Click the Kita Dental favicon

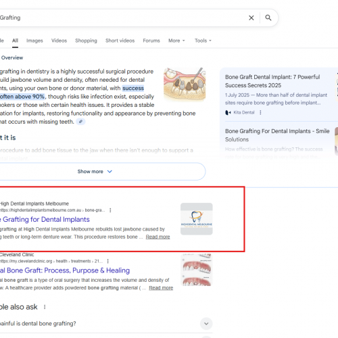(228, 112)
